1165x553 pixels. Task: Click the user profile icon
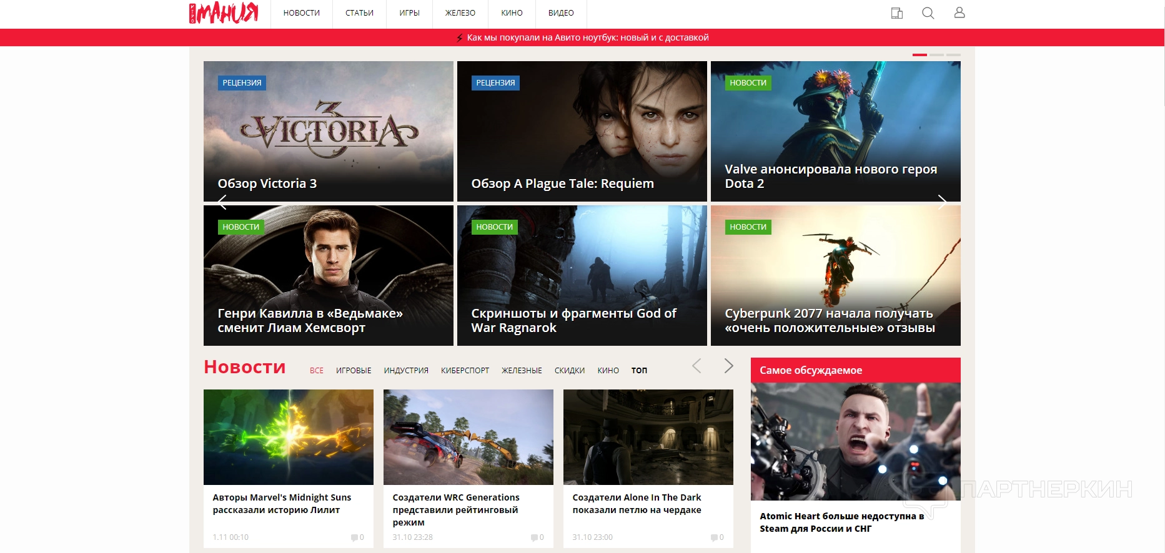[959, 13]
